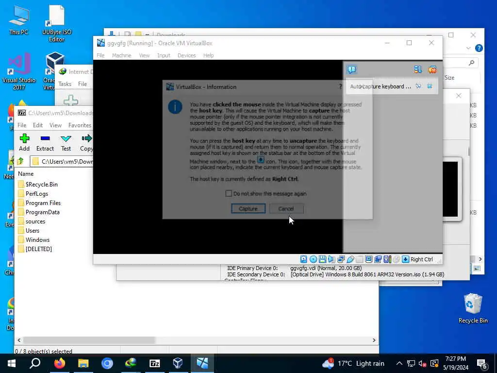This screenshot has width=497, height=373.
Task: Show hidden system tray icons chevron
Action: click(399, 363)
